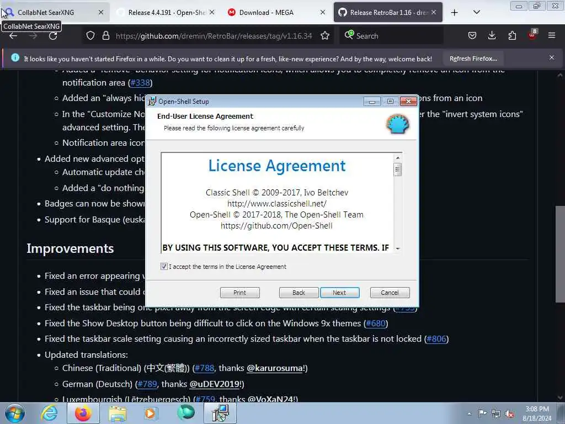Show hidden tray icons arrow
The width and height of the screenshot is (565, 424).
click(469, 414)
